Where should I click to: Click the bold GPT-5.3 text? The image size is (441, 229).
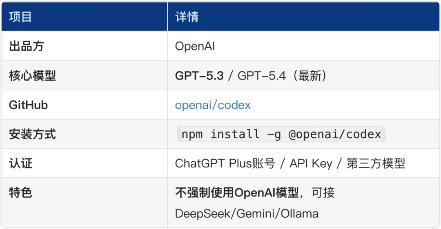tap(199, 76)
